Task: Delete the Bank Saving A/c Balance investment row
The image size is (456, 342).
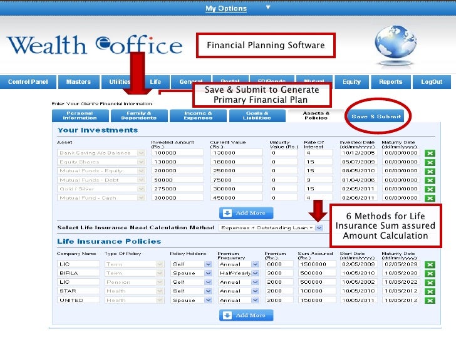Action: [x=430, y=153]
